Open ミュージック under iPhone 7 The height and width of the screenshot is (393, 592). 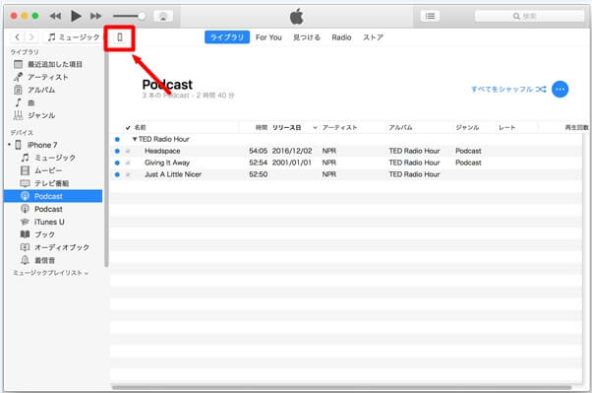(x=55, y=158)
